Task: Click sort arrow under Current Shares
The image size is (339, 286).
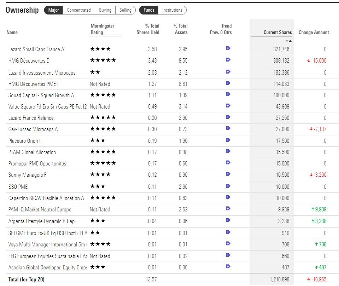Action: coord(289,41)
